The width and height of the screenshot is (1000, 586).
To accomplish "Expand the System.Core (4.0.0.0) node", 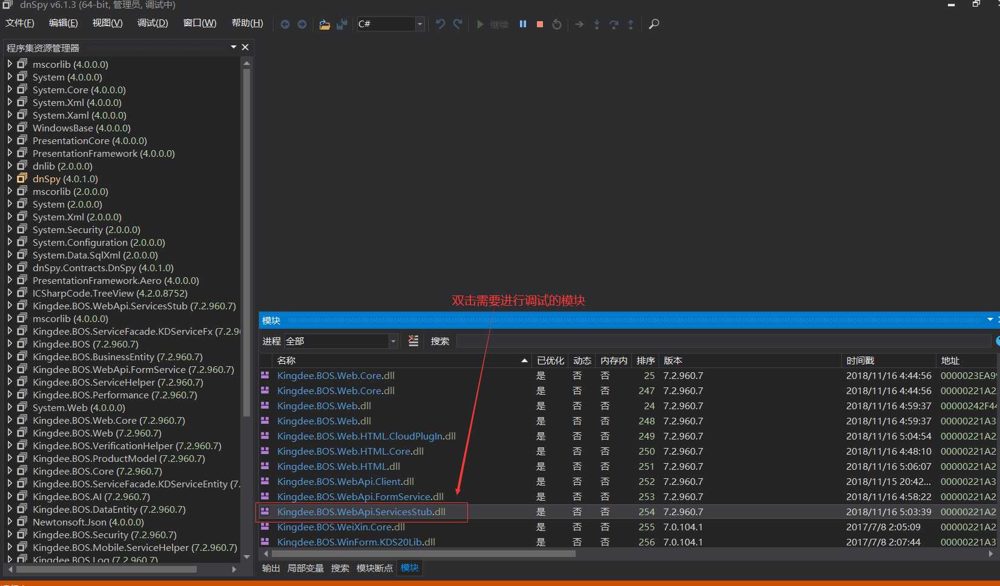I will tap(10, 89).
